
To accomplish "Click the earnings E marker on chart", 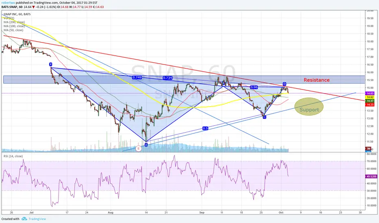I will click(139, 149).
